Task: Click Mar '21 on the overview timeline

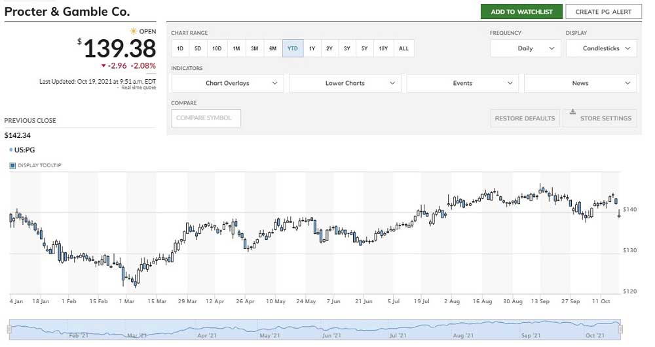Action: click(x=137, y=335)
